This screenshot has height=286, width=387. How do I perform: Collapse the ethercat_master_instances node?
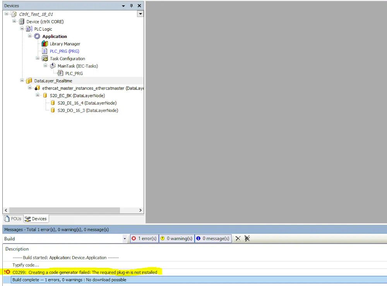click(30, 88)
